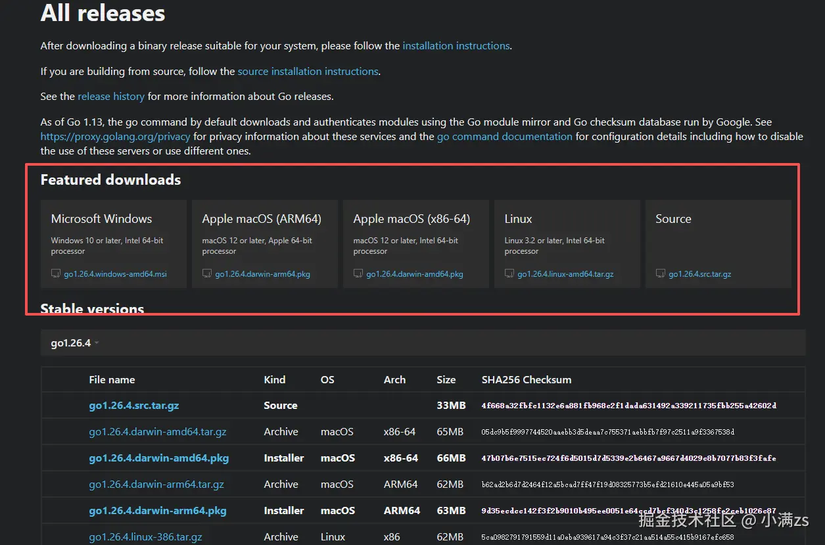Select the Apple macOS (ARM64) card title
Image resolution: width=825 pixels, height=545 pixels.
tap(262, 219)
